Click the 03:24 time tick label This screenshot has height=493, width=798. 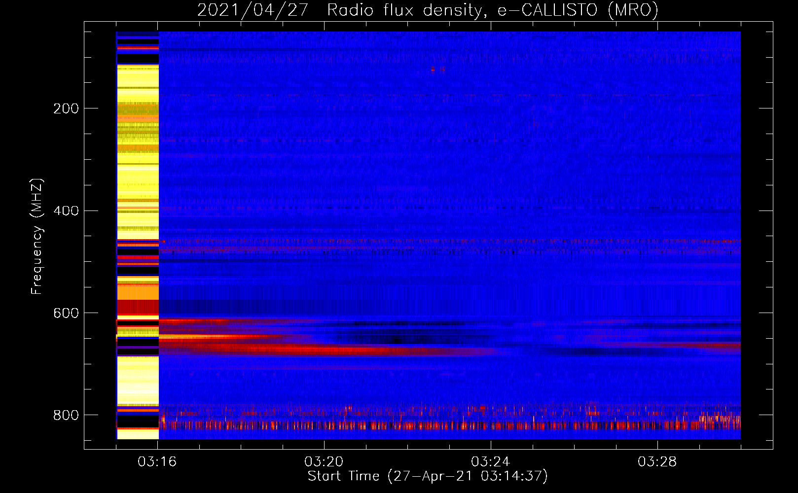coord(491,462)
